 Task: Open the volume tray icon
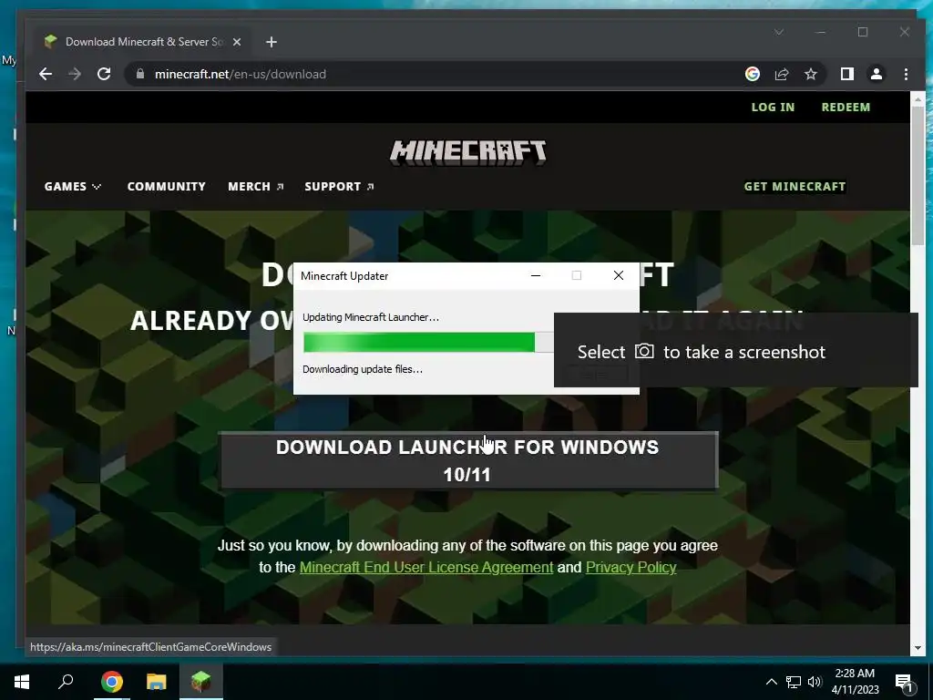(x=815, y=682)
